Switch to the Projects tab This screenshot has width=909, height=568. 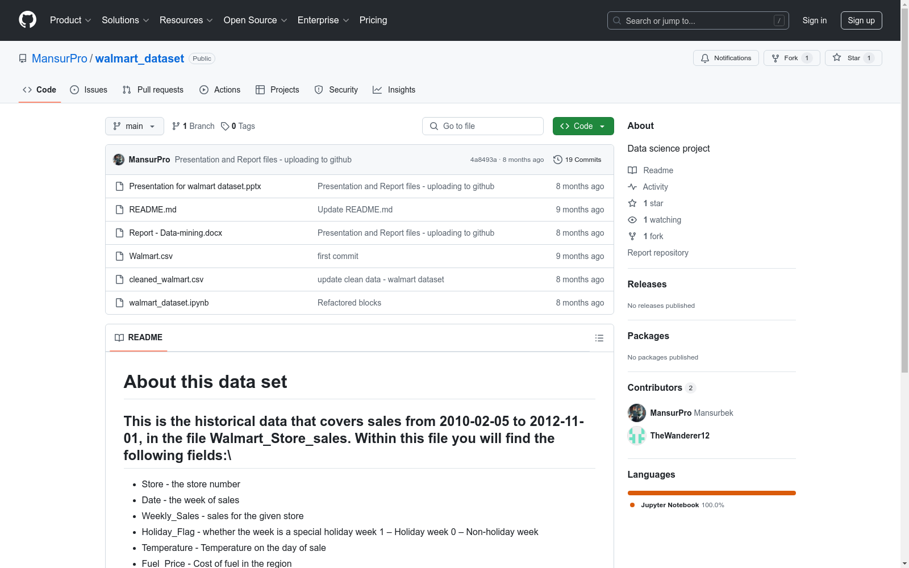pyautogui.click(x=277, y=90)
